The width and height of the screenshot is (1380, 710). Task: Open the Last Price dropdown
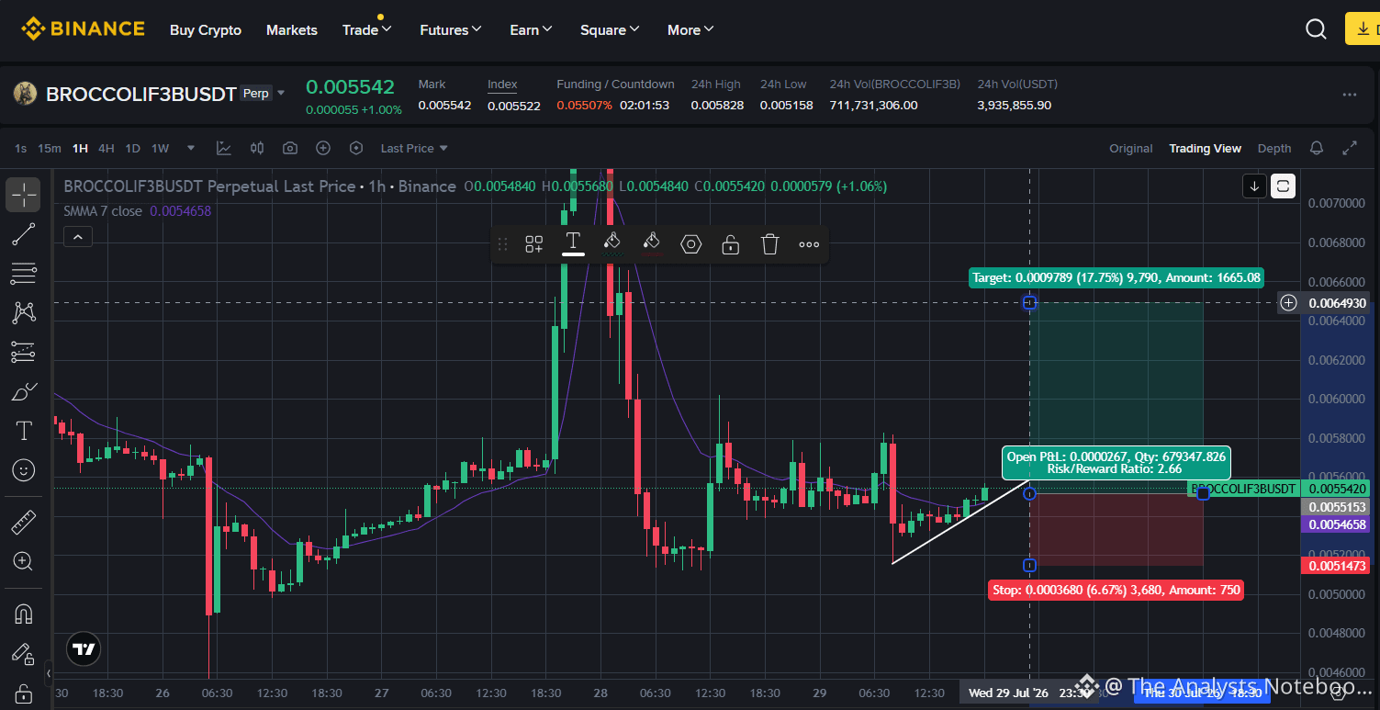(414, 148)
